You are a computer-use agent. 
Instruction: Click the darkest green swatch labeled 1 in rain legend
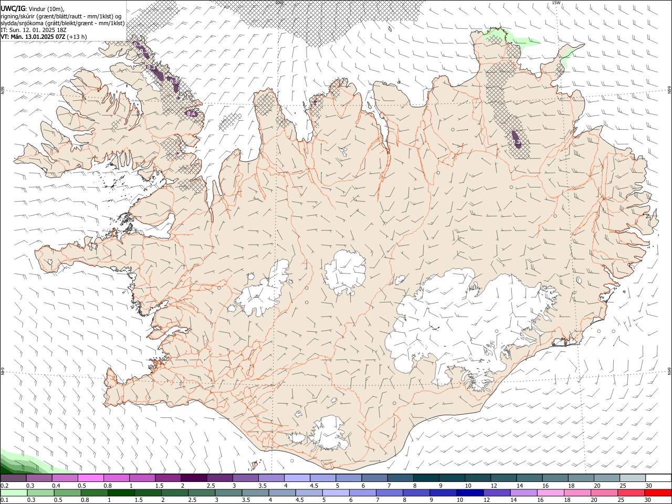[x=121, y=492]
